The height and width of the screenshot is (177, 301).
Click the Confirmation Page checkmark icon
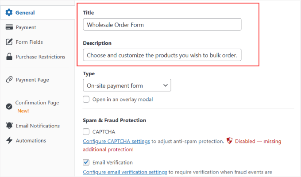[9, 107]
